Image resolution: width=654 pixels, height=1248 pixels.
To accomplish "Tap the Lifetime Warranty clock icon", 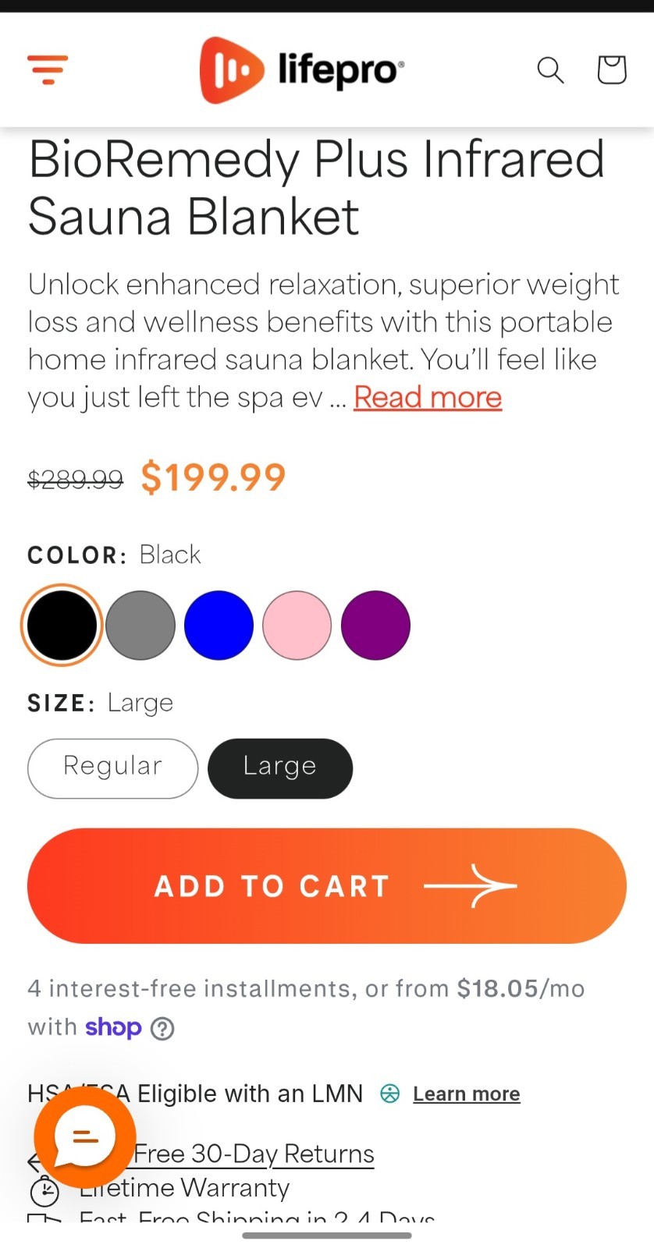I will 44,1190.
